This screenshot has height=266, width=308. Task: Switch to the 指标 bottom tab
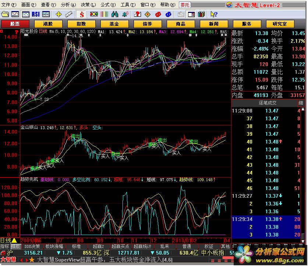point(5,246)
